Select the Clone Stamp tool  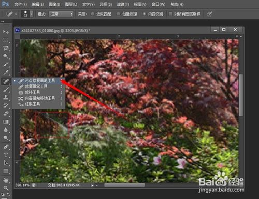point(6,97)
